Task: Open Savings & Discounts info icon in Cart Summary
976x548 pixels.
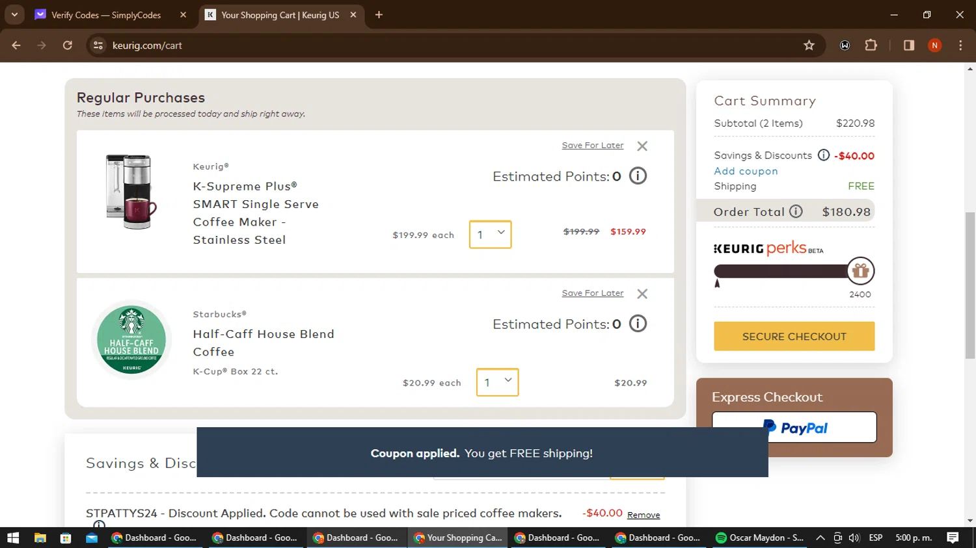Action: click(x=824, y=155)
